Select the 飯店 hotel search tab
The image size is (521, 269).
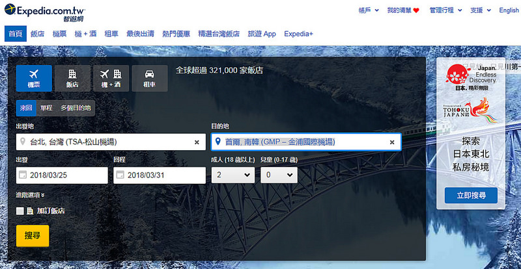72,78
